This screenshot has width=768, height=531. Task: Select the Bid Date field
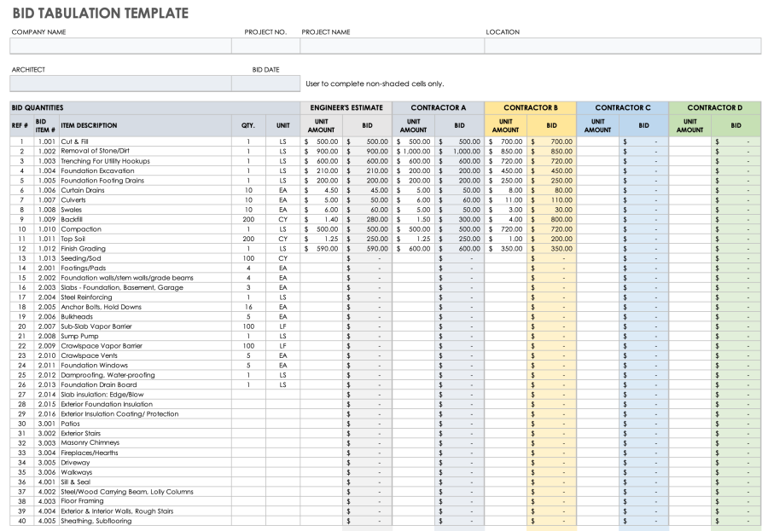click(x=266, y=83)
